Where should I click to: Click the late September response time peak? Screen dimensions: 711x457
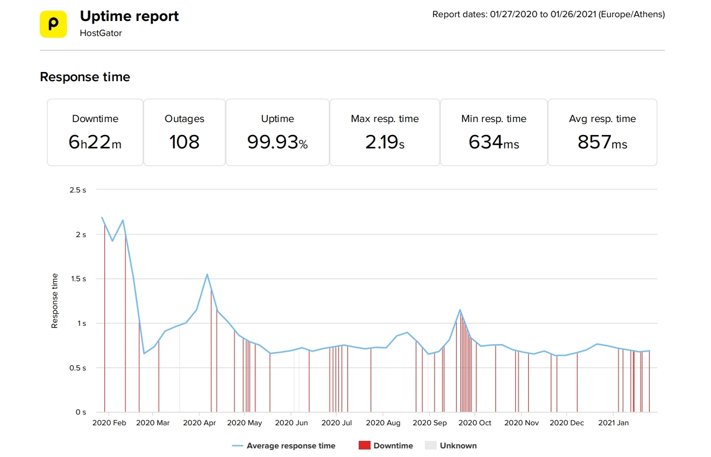pos(460,310)
